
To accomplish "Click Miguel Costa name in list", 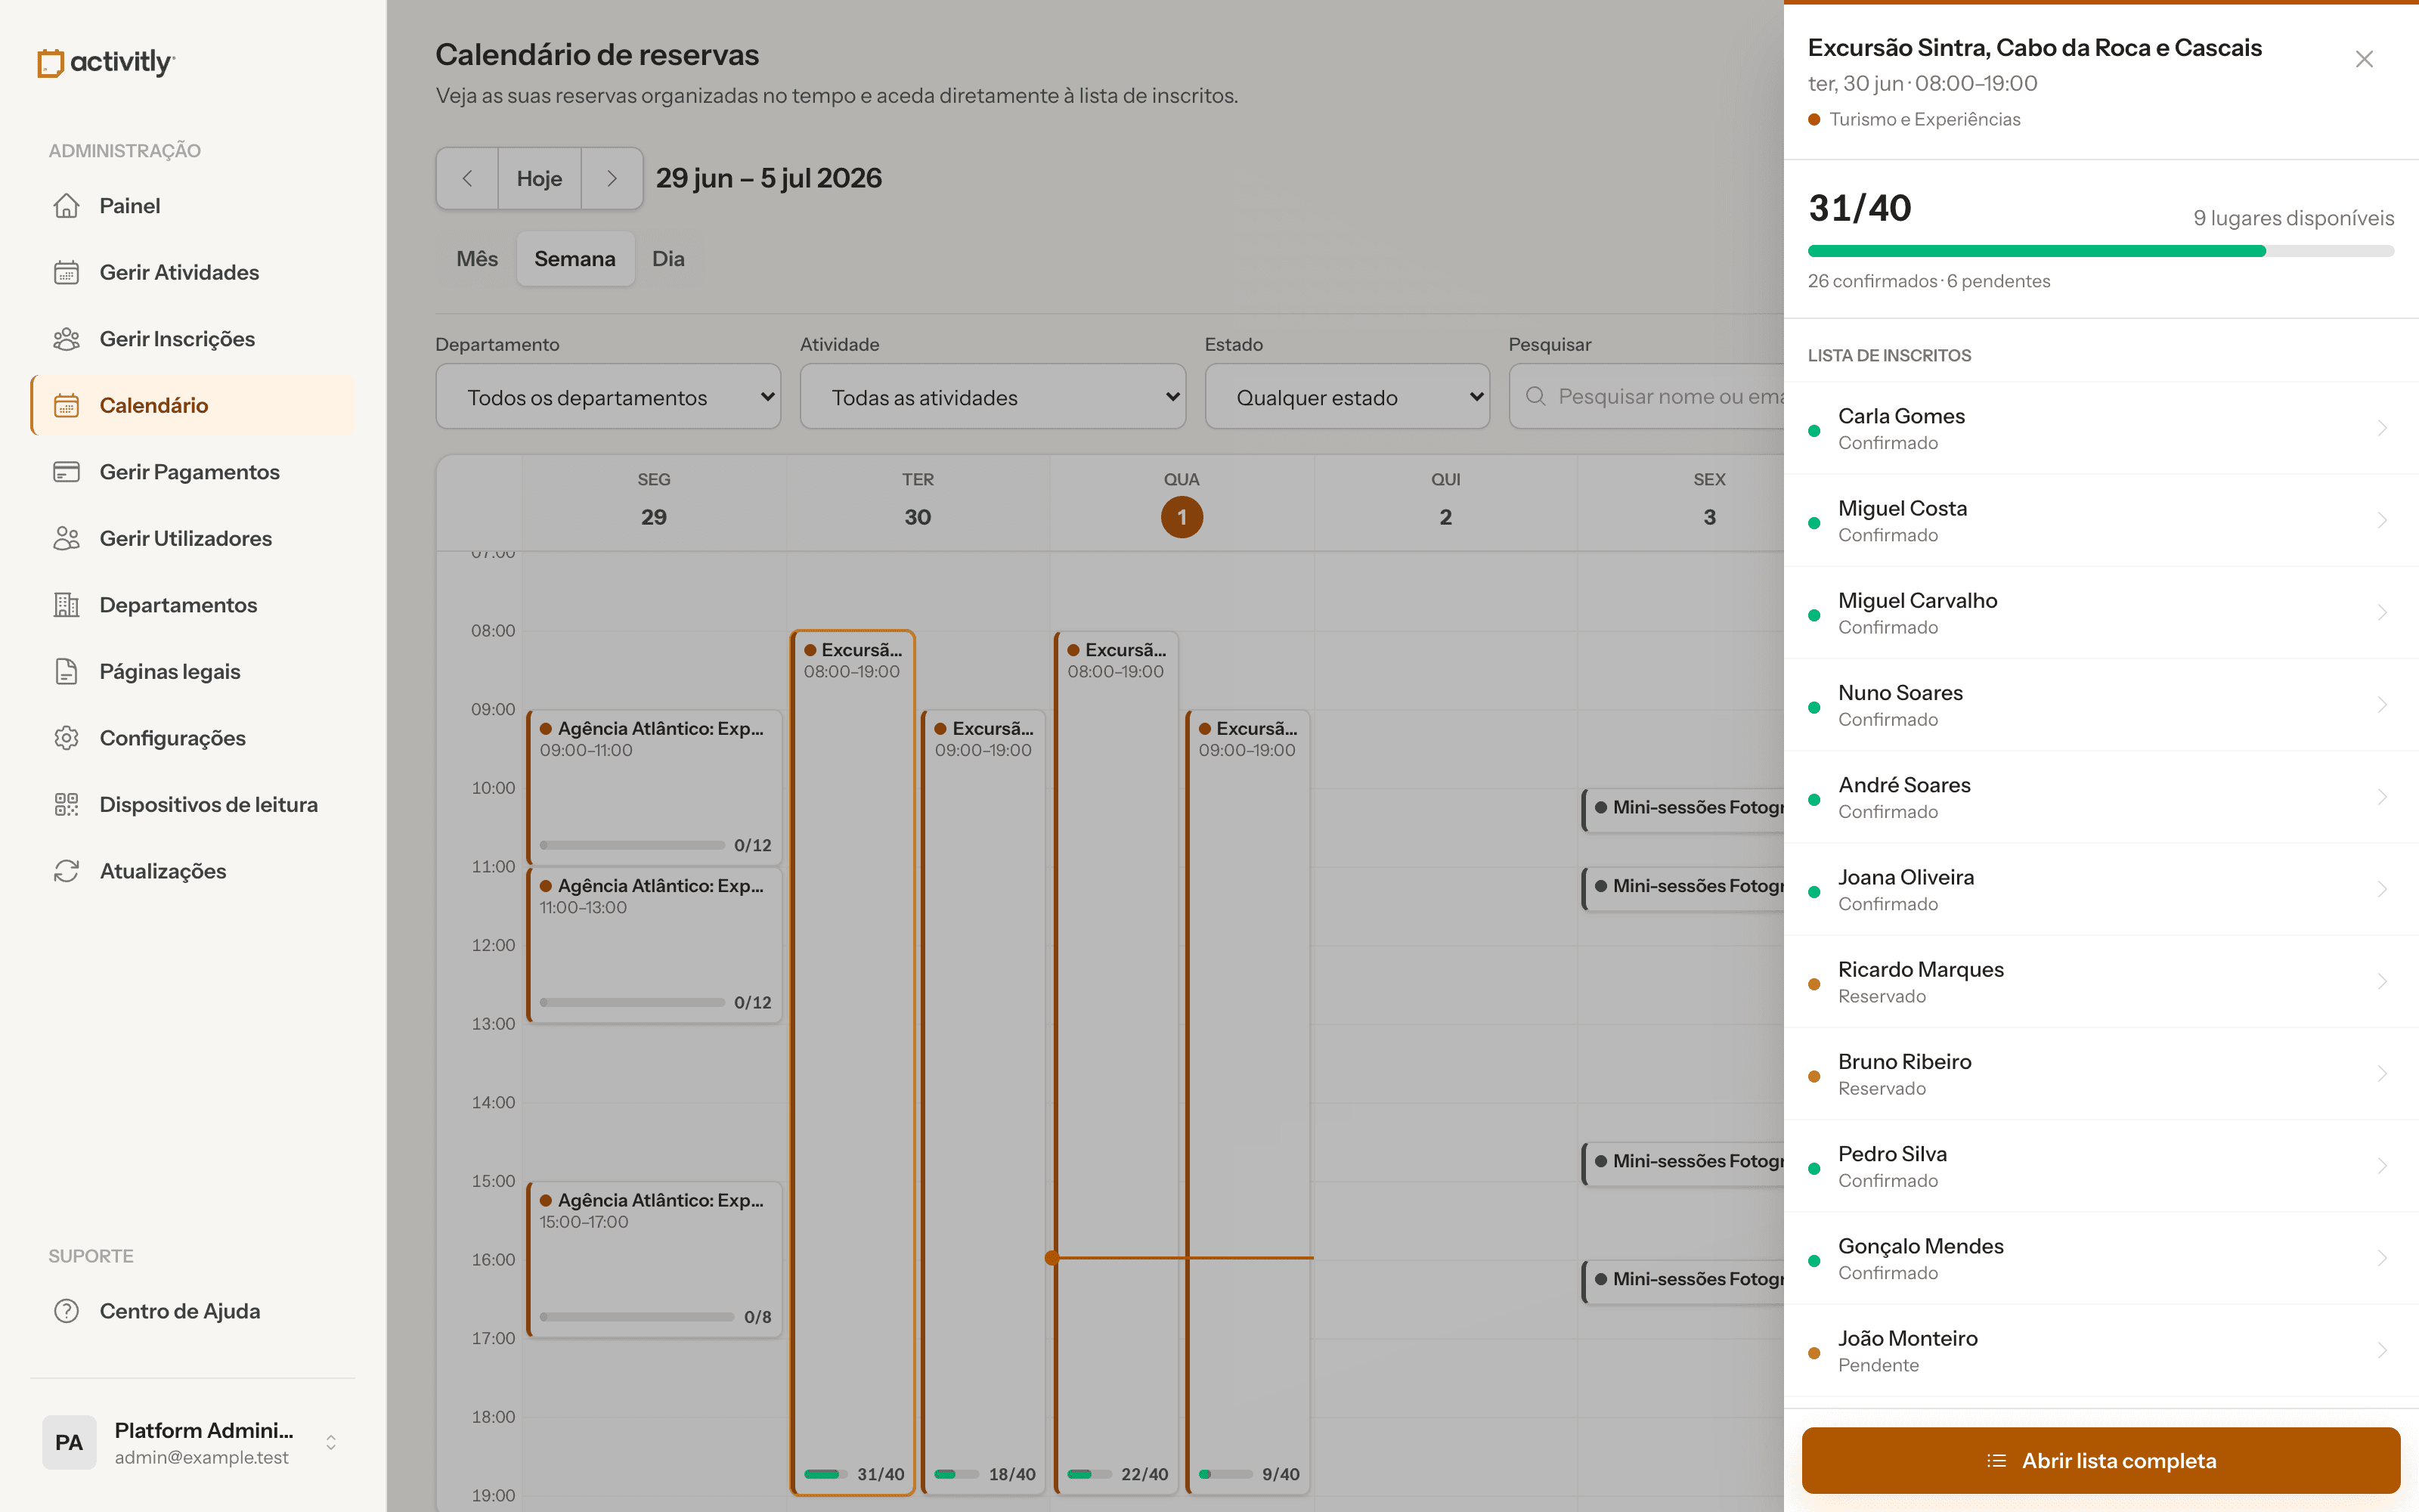I will pyautogui.click(x=1902, y=508).
